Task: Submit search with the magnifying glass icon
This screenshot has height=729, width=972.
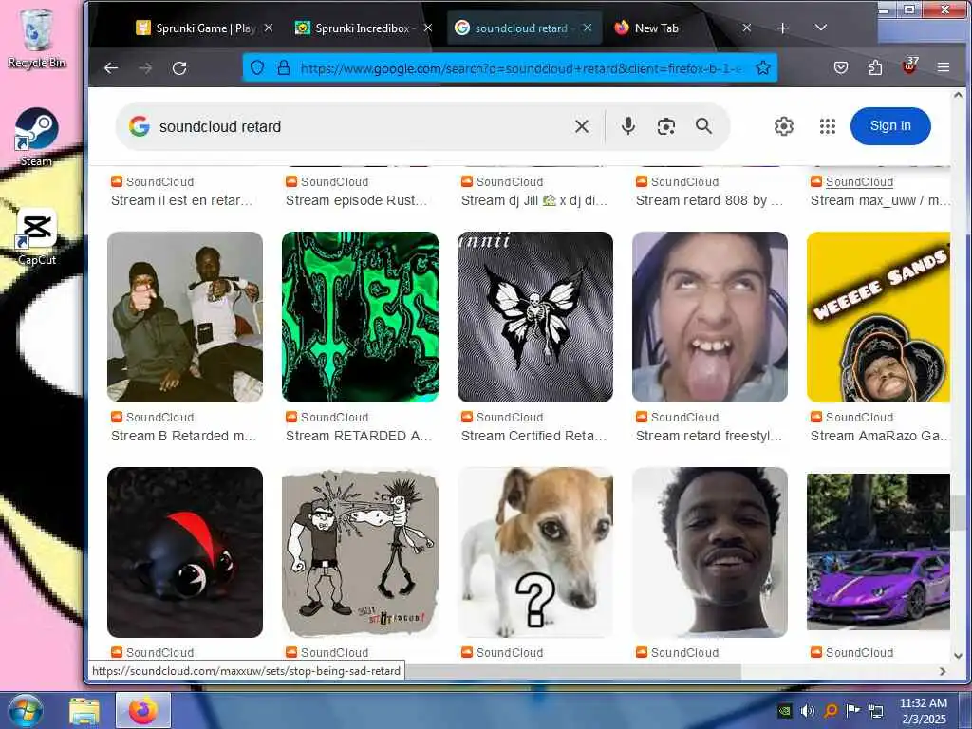Action: 703,126
